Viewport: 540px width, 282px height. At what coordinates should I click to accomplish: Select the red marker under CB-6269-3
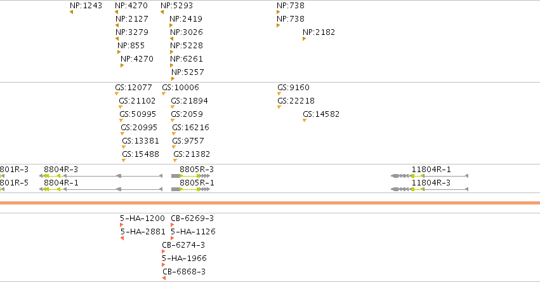(173, 225)
